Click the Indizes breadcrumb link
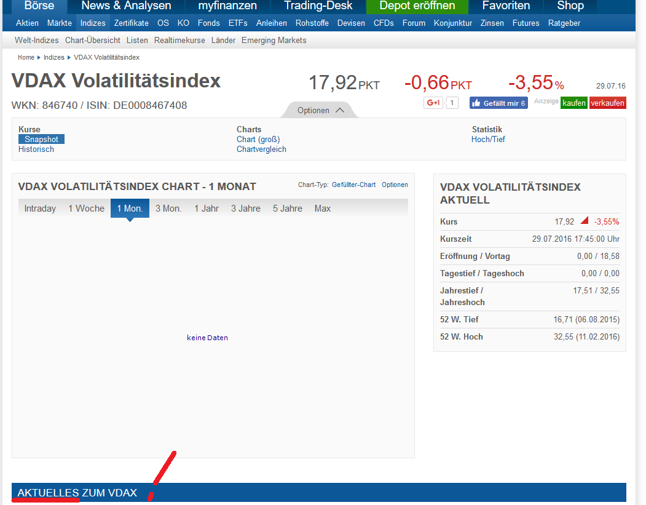646x505 pixels. click(54, 57)
